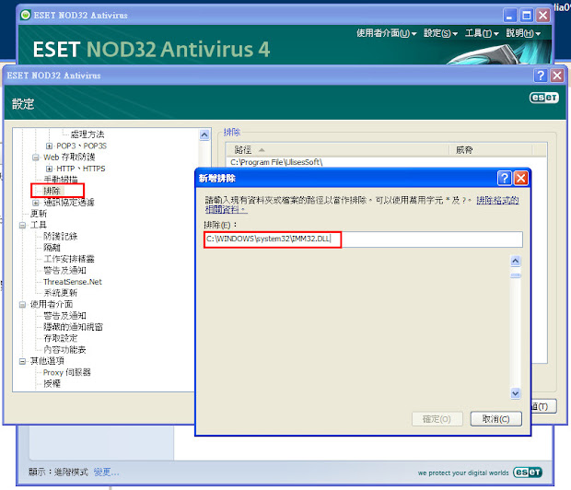
Task: Click the ESET green eye icon in main title bar
Action: point(25,15)
